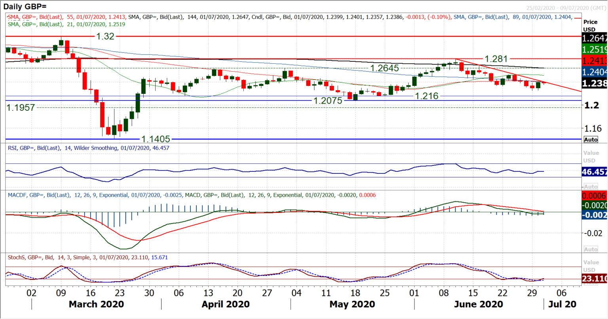
Task: Click the Daily GBP= chart title
Action: point(25,6)
